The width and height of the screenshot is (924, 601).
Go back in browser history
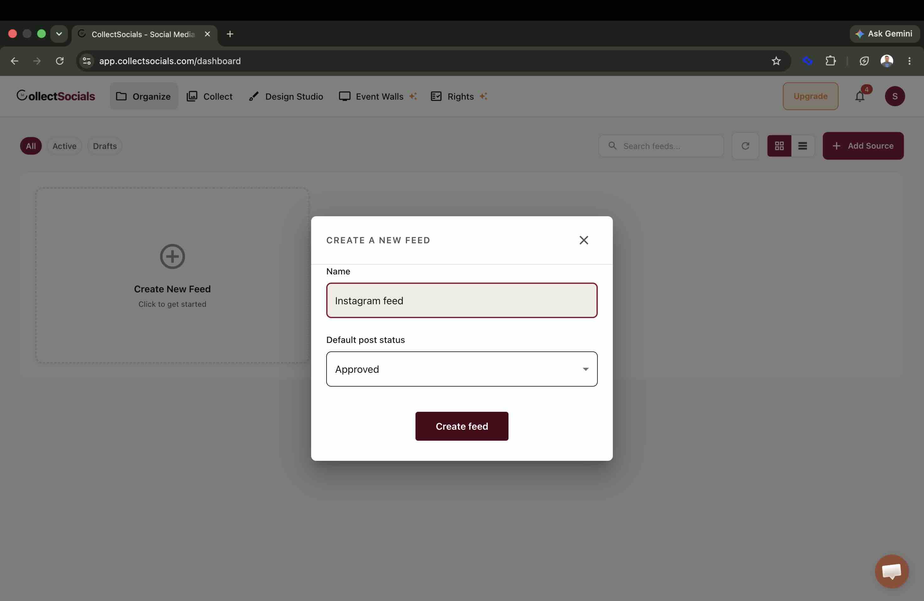tap(14, 61)
